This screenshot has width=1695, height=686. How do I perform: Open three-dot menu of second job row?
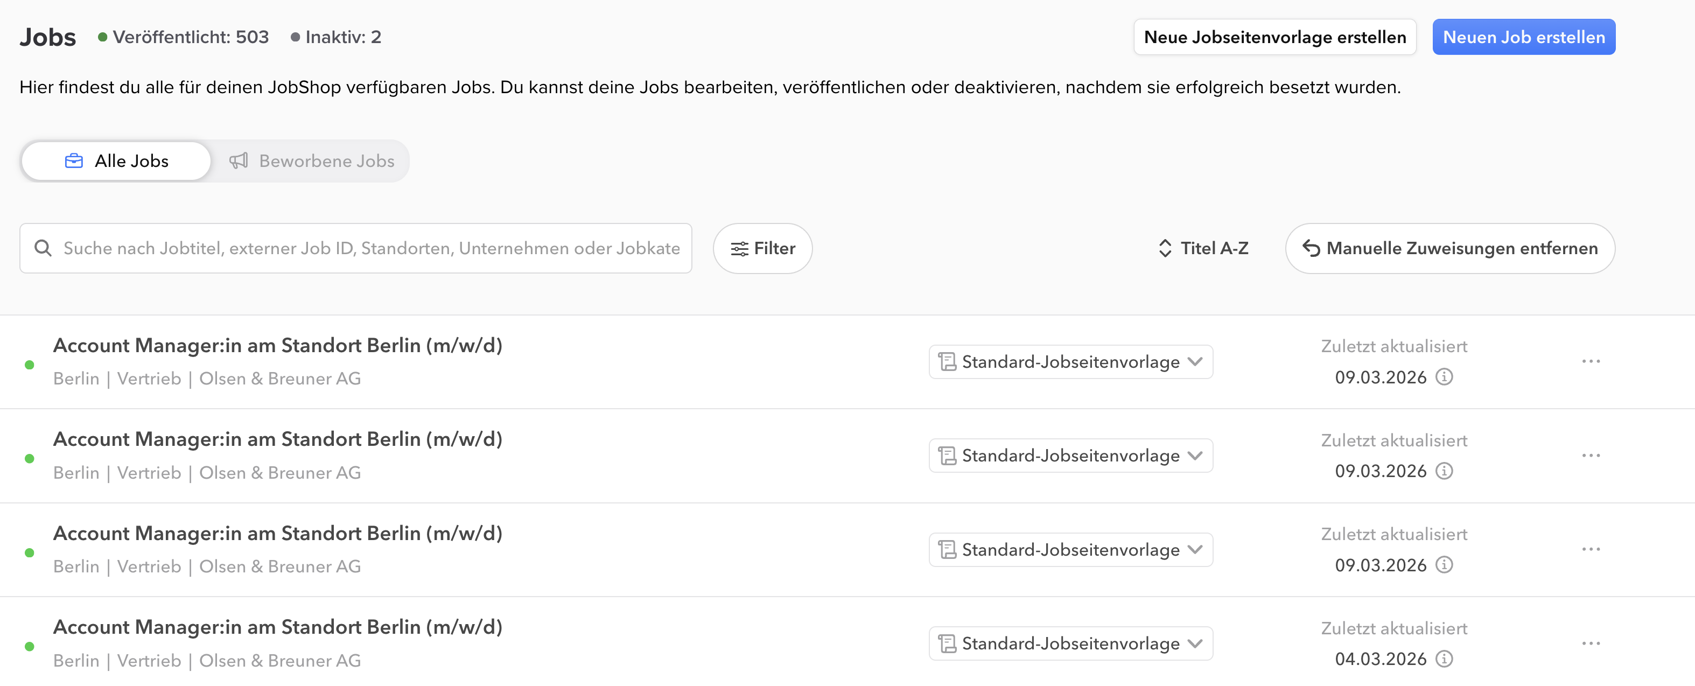click(x=1591, y=455)
